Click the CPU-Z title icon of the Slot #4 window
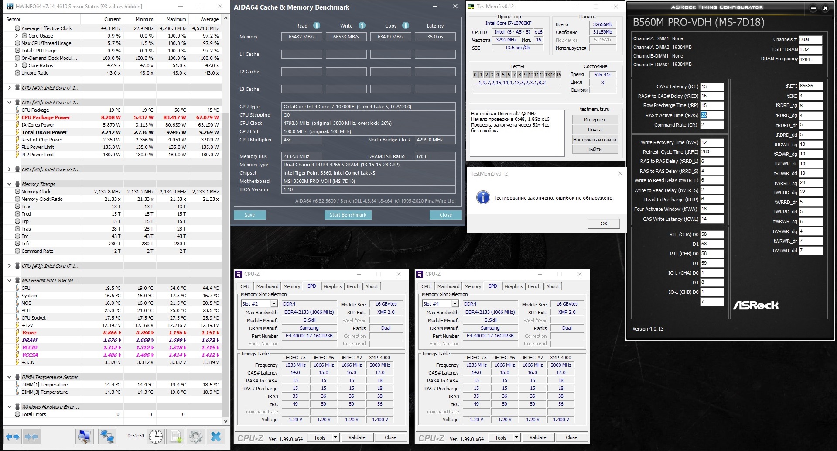The height and width of the screenshot is (451, 837). 420,274
